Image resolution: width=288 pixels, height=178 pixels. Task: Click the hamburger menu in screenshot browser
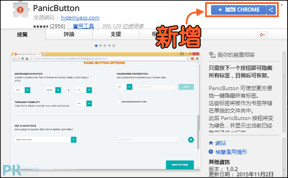click(x=197, y=58)
